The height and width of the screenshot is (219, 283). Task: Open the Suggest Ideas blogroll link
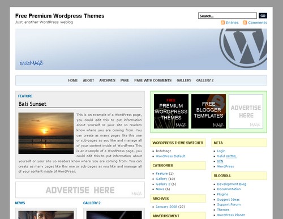(x=228, y=200)
